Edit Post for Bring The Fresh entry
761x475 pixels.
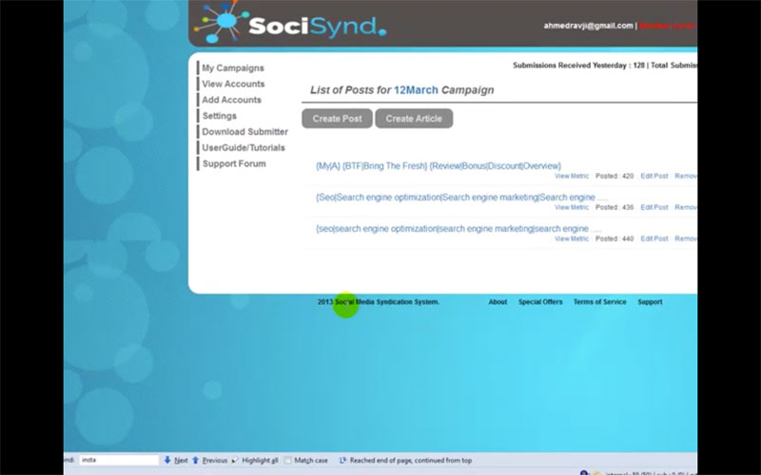654,176
